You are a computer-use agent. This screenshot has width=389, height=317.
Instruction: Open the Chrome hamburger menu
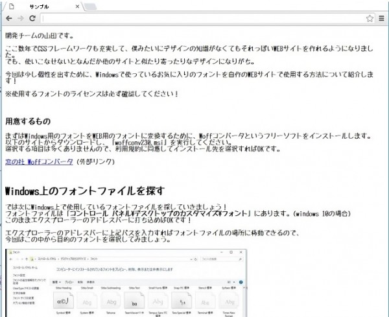pos(382,18)
